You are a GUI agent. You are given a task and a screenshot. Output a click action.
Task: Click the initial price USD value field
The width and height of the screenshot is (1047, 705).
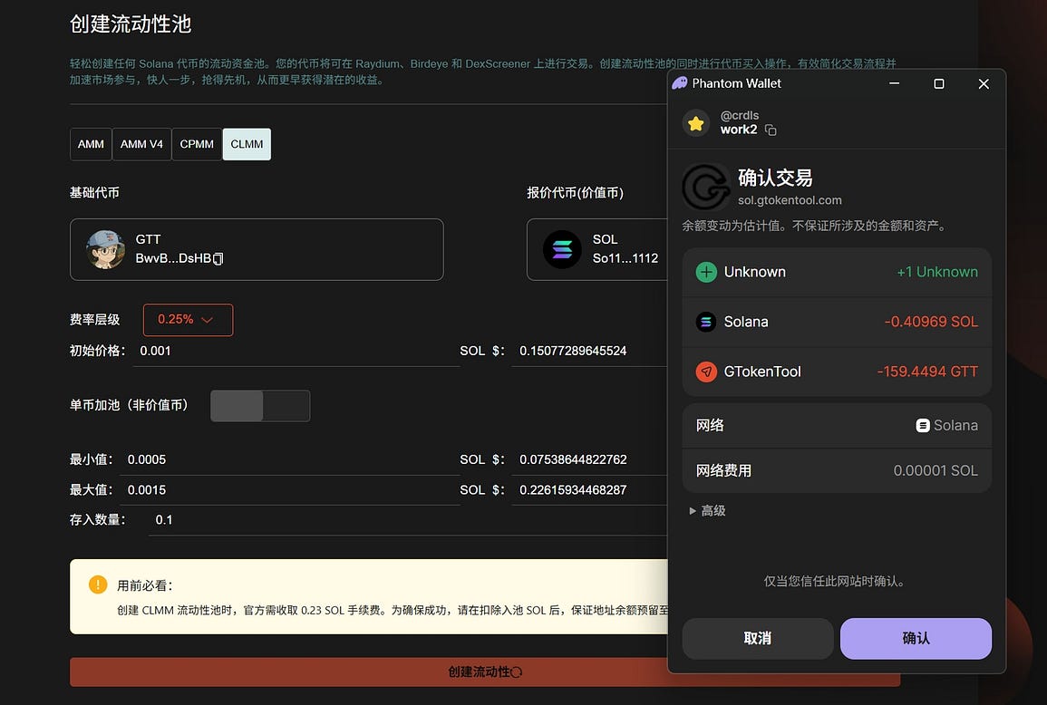(589, 352)
